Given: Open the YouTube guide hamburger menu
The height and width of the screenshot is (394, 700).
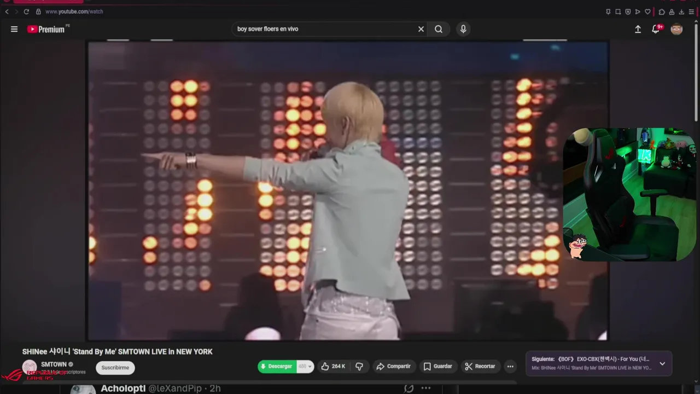Looking at the screenshot, I should [x=14, y=29].
